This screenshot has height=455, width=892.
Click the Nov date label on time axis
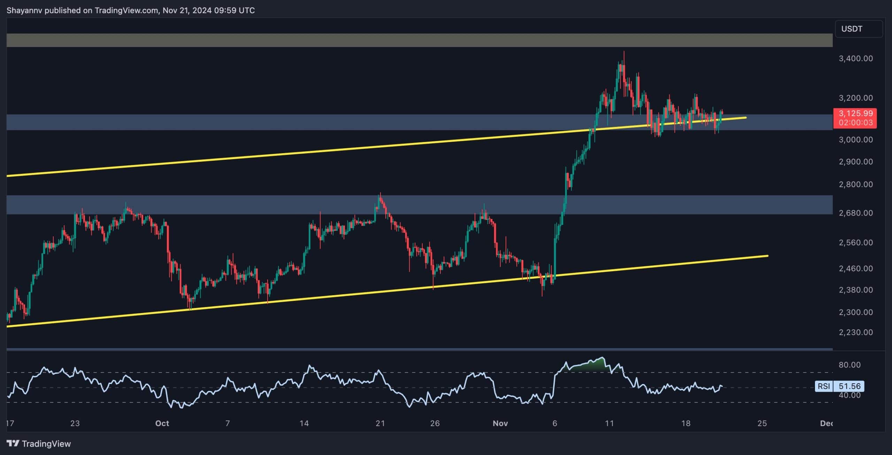(500, 423)
